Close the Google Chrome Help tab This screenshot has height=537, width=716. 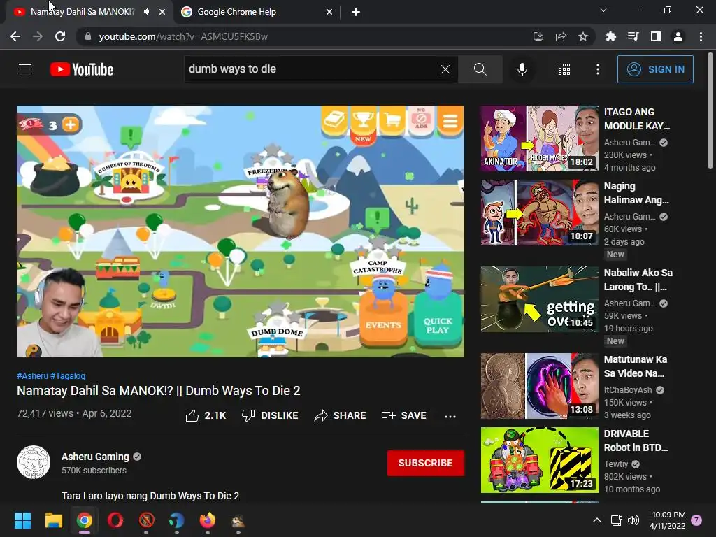pos(329,12)
